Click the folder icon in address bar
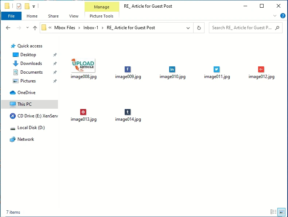Viewport: 288px width, 217px height. (x=44, y=28)
